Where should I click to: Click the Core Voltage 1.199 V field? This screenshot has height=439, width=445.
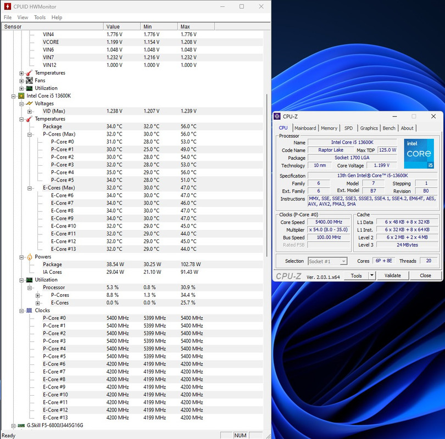point(382,166)
